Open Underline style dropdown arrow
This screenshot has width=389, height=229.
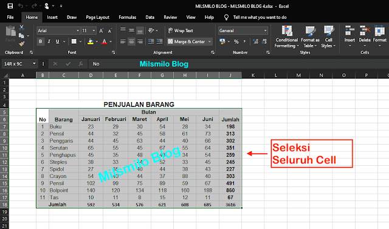(64, 41)
